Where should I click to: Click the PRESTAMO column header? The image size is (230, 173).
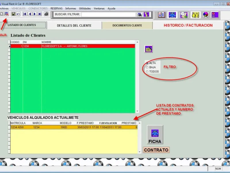click(129, 123)
